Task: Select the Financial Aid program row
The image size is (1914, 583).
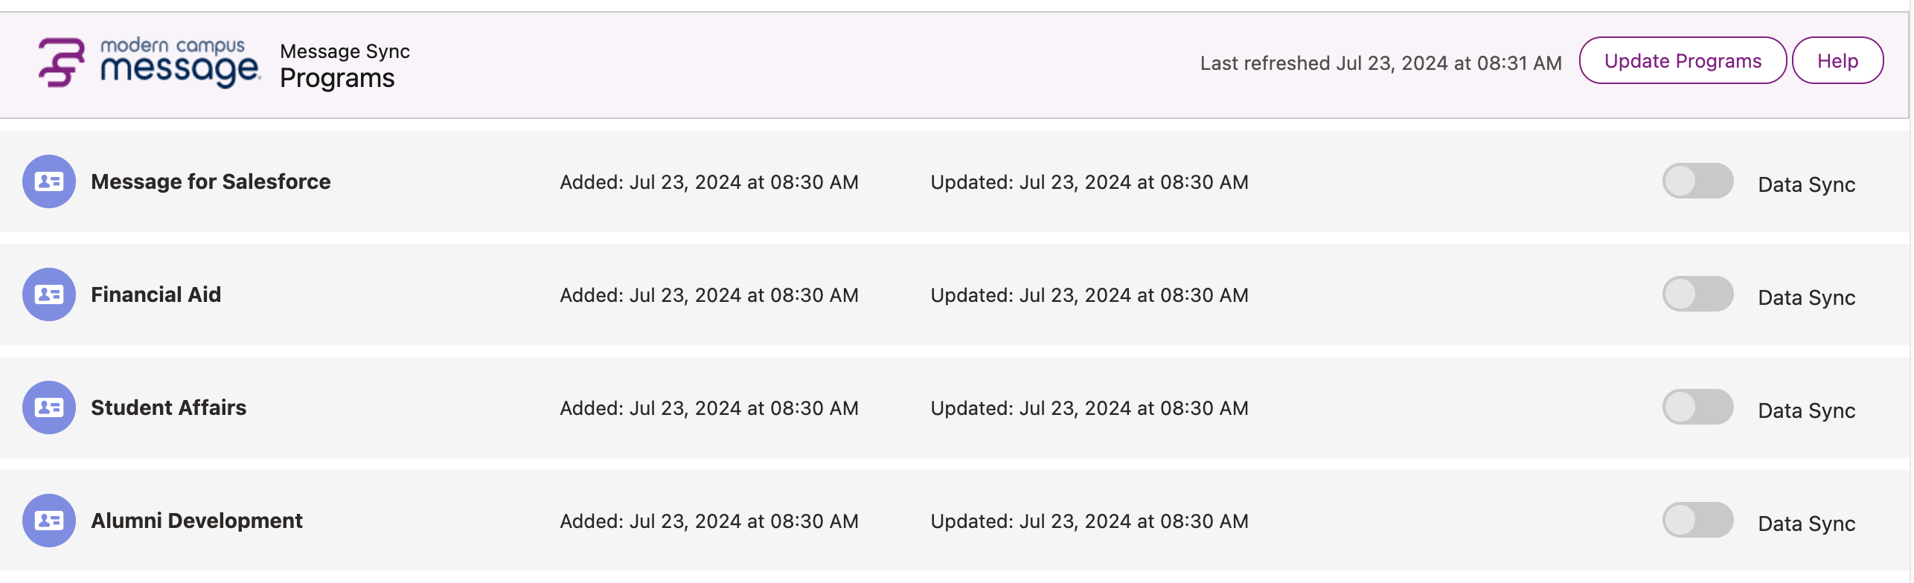Action: pos(156,294)
